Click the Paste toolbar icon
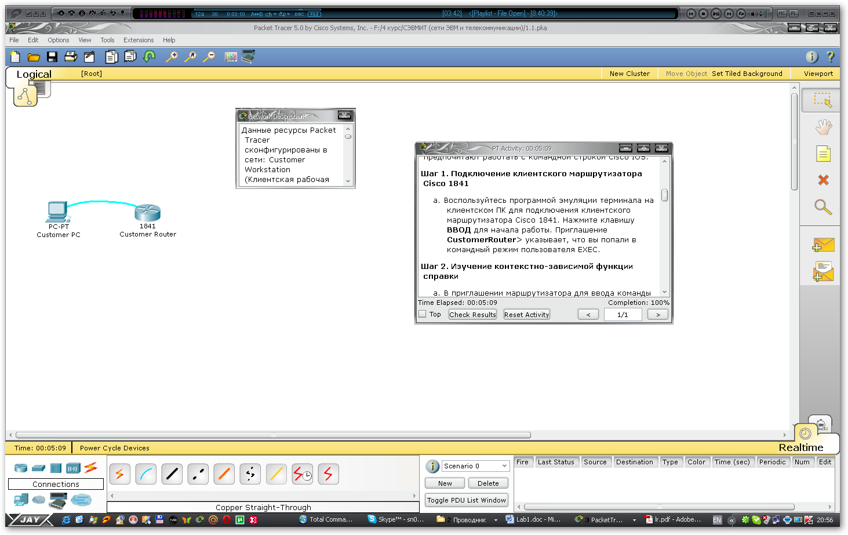Viewport: 848px width, 535px height. click(130, 57)
